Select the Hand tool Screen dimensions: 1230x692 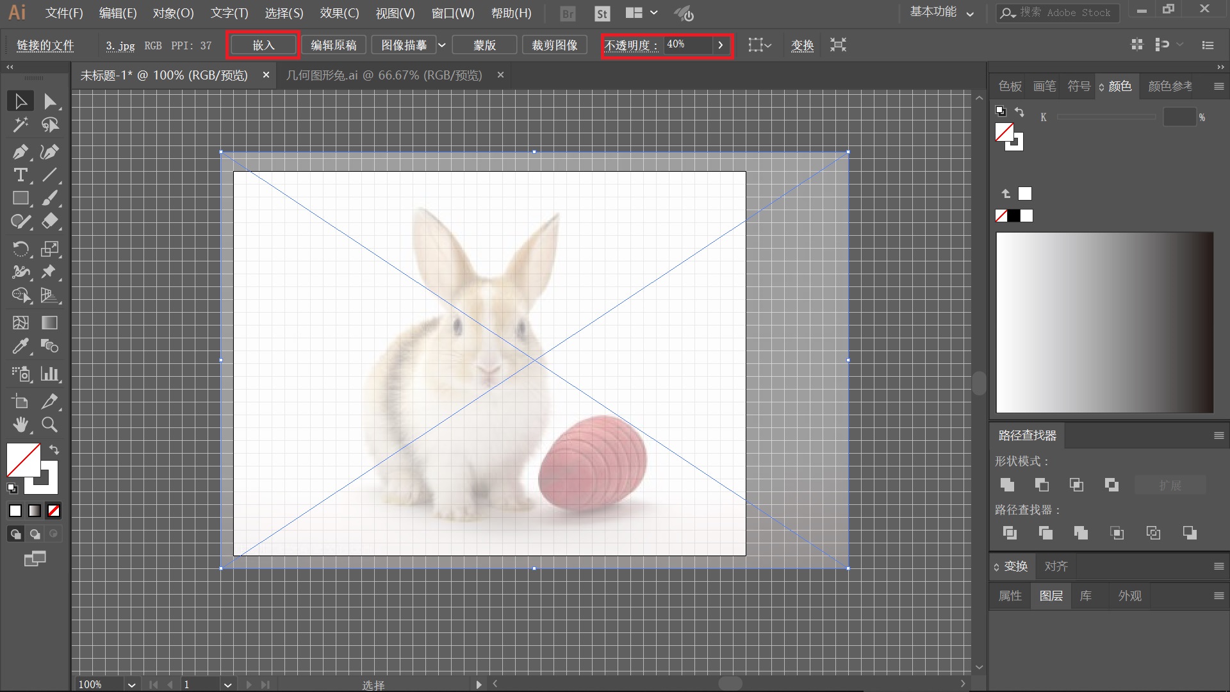click(x=20, y=424)
